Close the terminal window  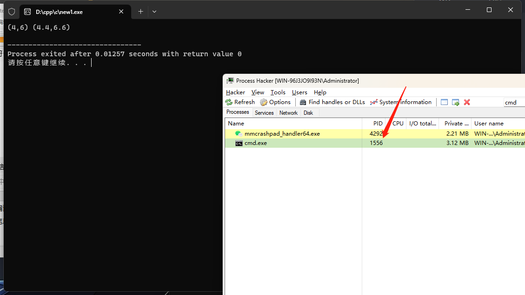[x=511, y=10]
